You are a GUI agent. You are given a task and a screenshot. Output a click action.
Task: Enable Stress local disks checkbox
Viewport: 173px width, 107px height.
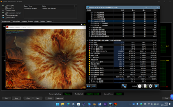click(6, 15)
